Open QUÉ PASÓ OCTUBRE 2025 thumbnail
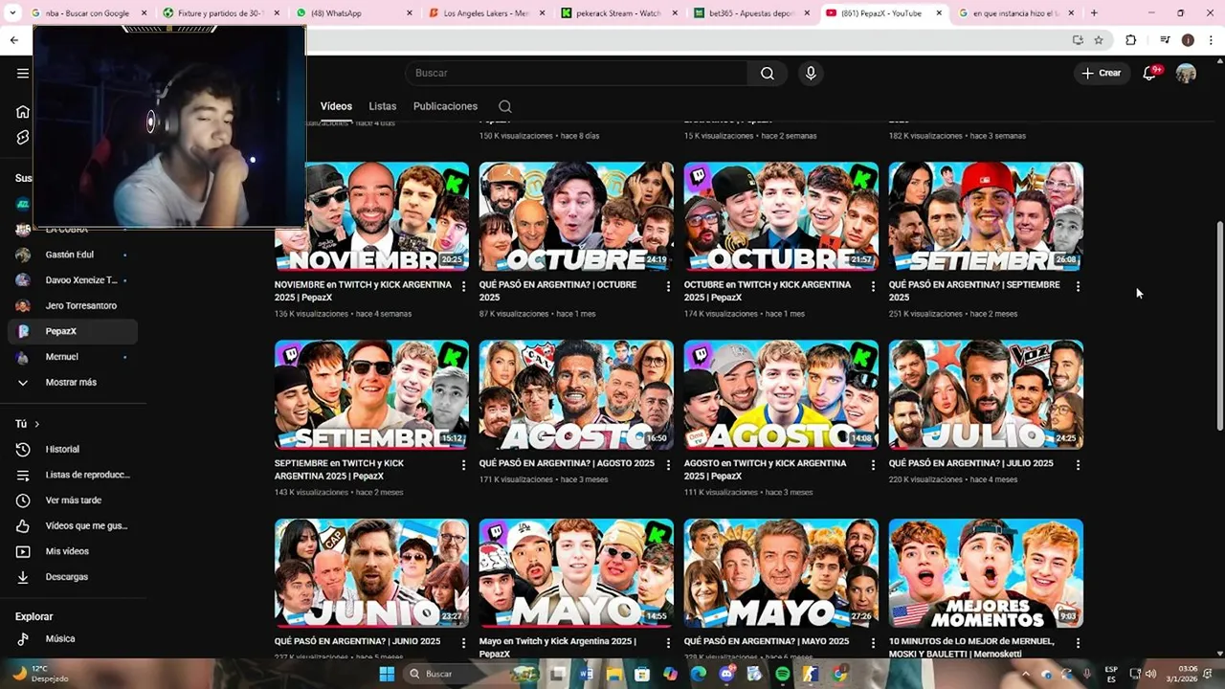Viewport: 1225px width, 689px height. (x=576, y=216)
